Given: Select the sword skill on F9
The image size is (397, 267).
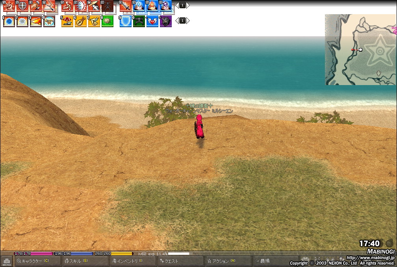Looking at the screenshot, I should coord(125,6).
